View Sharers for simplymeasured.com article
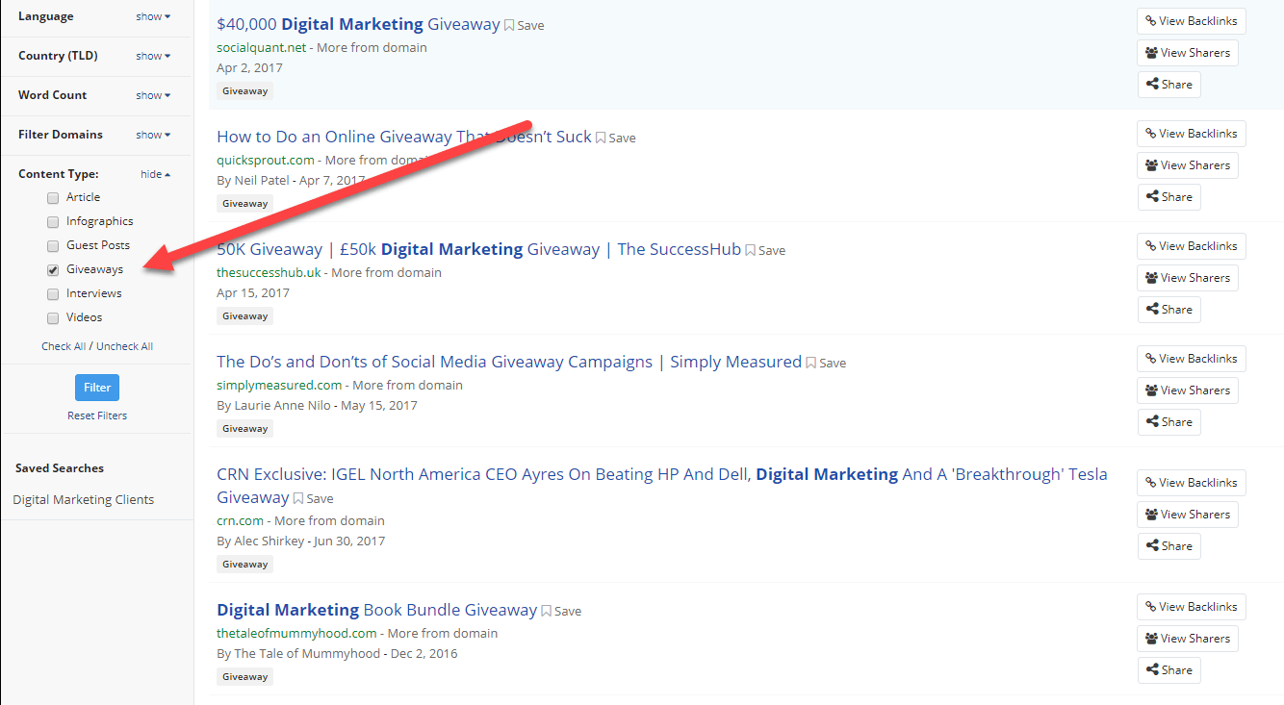This screenshot has height=705, width=1284. (x=1188, y=390)
